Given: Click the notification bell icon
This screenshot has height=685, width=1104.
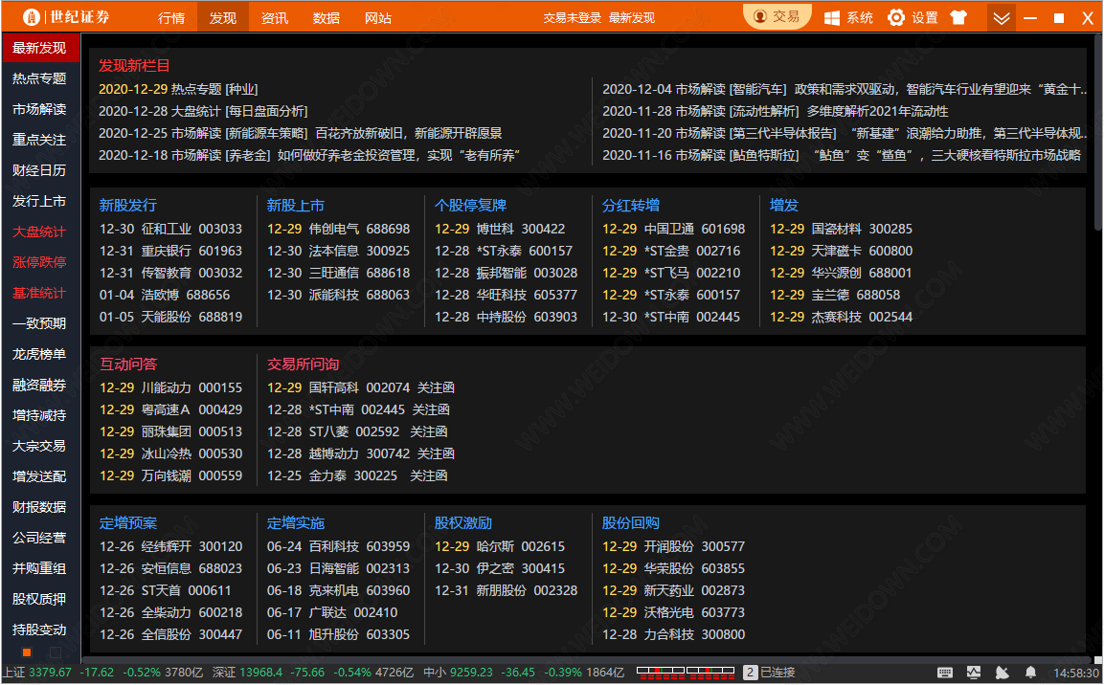Looking at the screenshot, I should pyautogui.click(x=1030, y=674).
